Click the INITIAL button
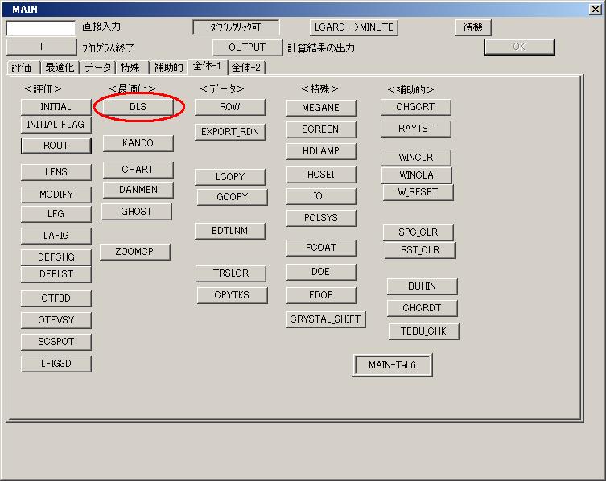The image size is (606, 481). pyautogui.click(x=56, y=107)
